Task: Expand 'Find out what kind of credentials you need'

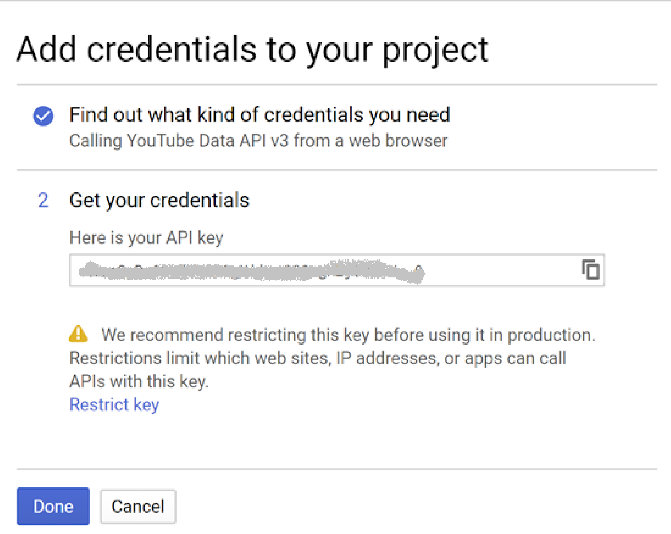Action: (x=260, y=115)
